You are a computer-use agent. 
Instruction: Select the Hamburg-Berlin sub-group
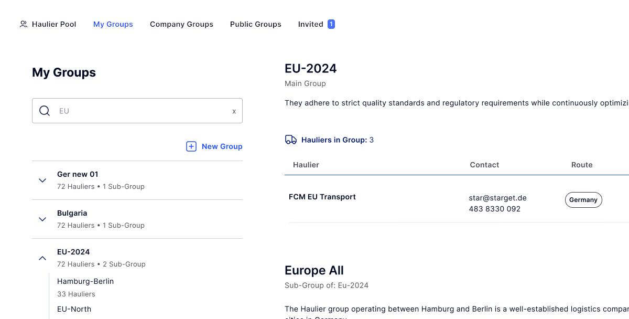pos(85,281)
